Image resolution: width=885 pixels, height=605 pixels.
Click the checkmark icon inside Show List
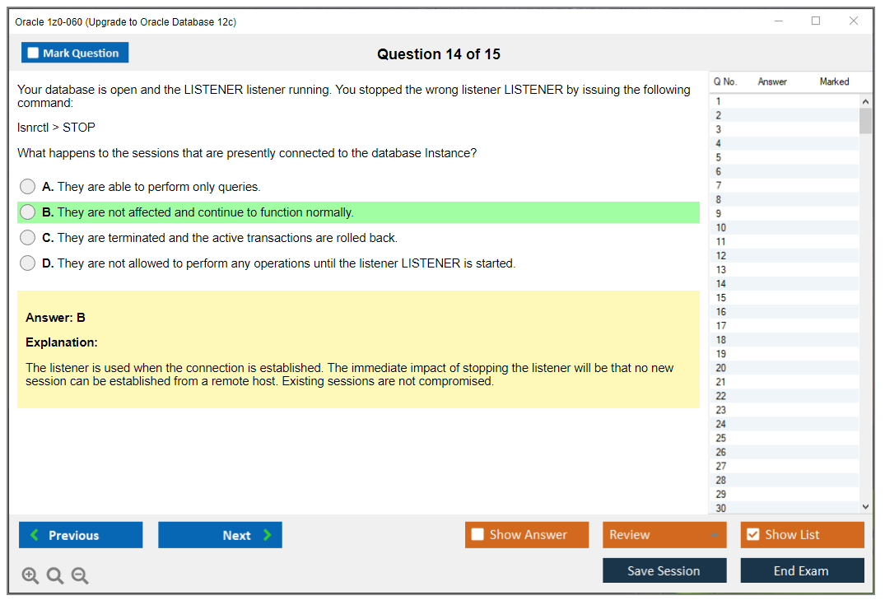pyautogui.click(x=752, y=534)
